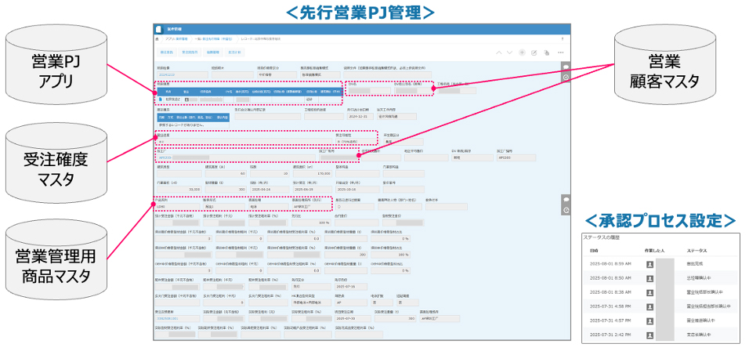Click the 営業PJアプリ database cylinder
The width and height of the screenshot is (749, 351).
pyautogui.click(x=54, y=68)
